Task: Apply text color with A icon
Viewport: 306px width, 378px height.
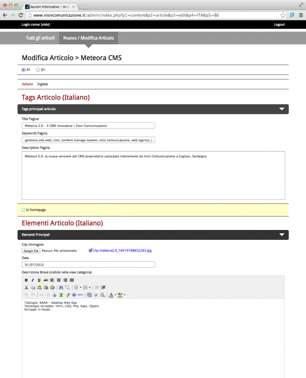Action: click(111, 295)
